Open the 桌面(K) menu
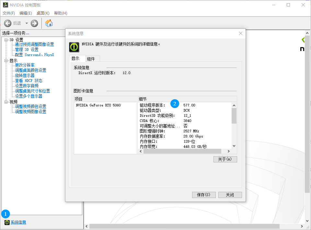The image size is (311, 230). (43, 13)
